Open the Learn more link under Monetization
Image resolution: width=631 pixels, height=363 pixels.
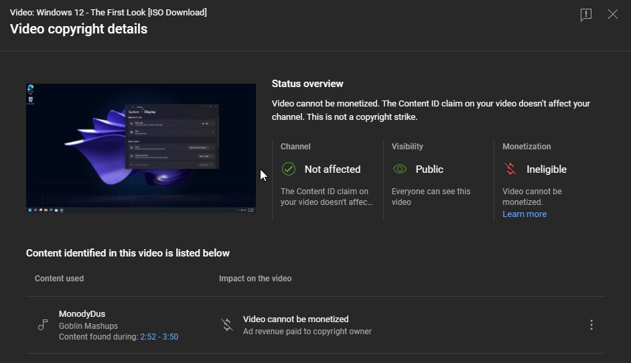(524, 214)
